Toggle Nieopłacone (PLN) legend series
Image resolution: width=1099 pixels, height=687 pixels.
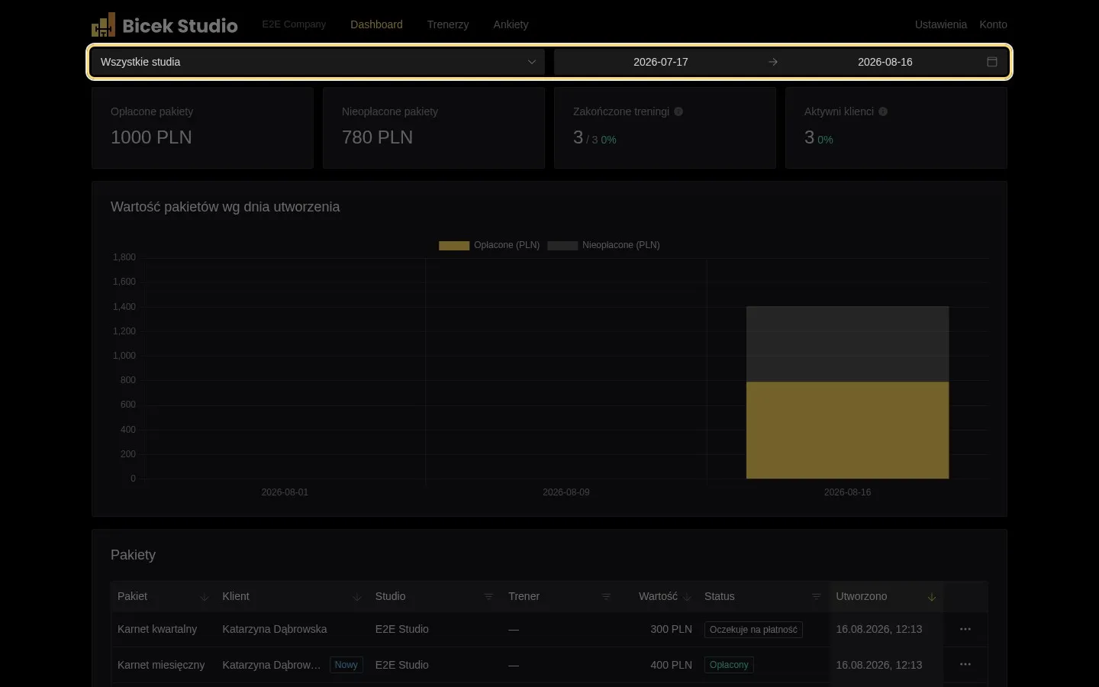point(604,245)
